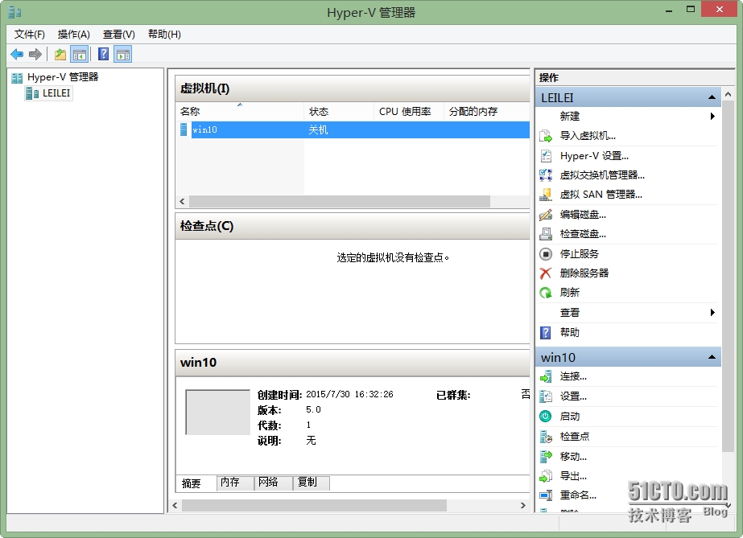Click the creation time 2015/7/30 16:32:26
This screenshot has width=743, height=538.
(x=349, y=394)
